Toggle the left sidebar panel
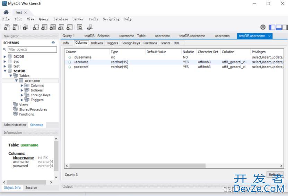The width and height of the screenshot is (288, 196). click(272, 27)
